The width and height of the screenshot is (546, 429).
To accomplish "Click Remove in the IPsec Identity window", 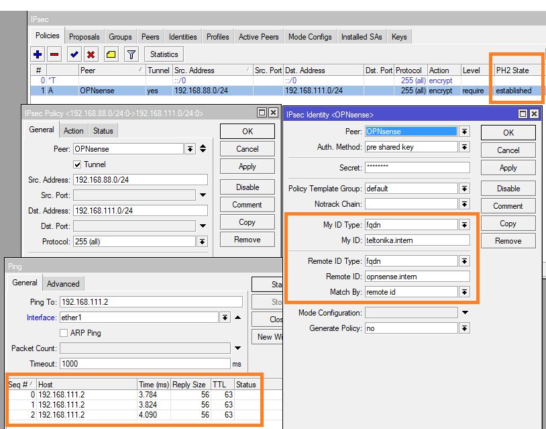I will tap(508, 241).
